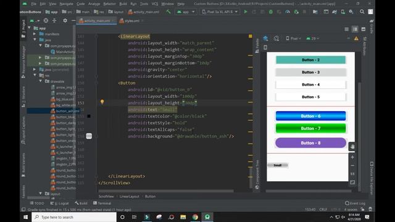The height and width of the screenshot is (222, 395).
Task: Open the Event Log
Action: click(x=355, y=203)
